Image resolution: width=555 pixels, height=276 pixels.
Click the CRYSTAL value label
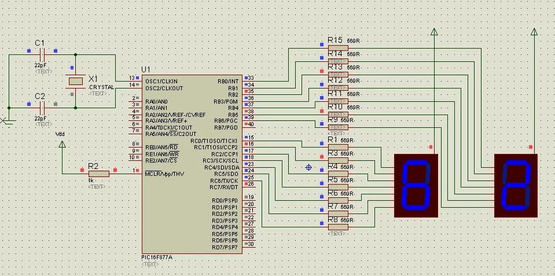[x=102, y=87]
